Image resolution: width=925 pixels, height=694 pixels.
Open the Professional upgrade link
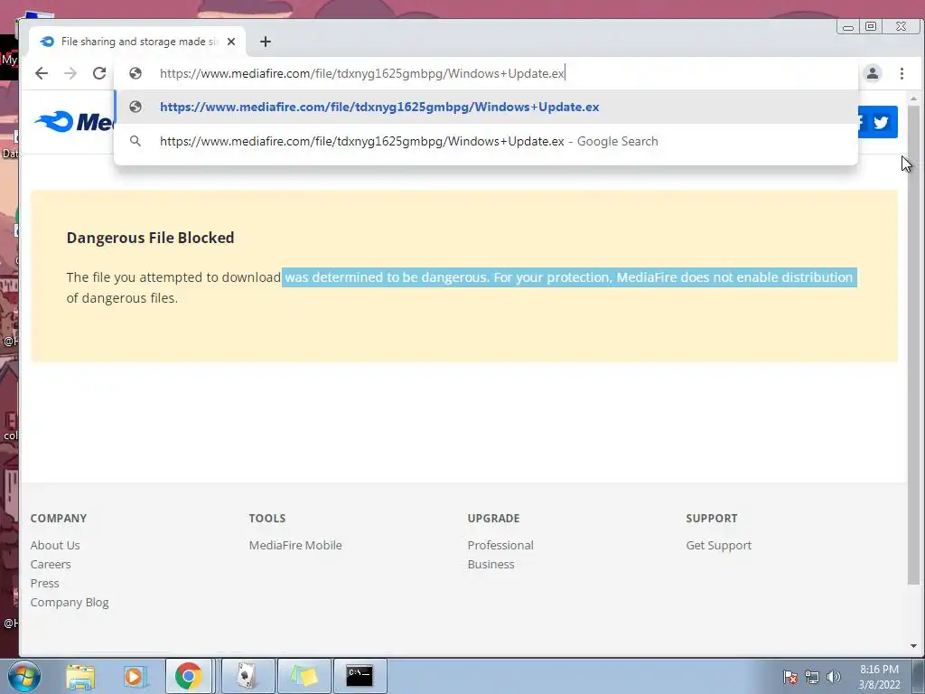[500, 545]
